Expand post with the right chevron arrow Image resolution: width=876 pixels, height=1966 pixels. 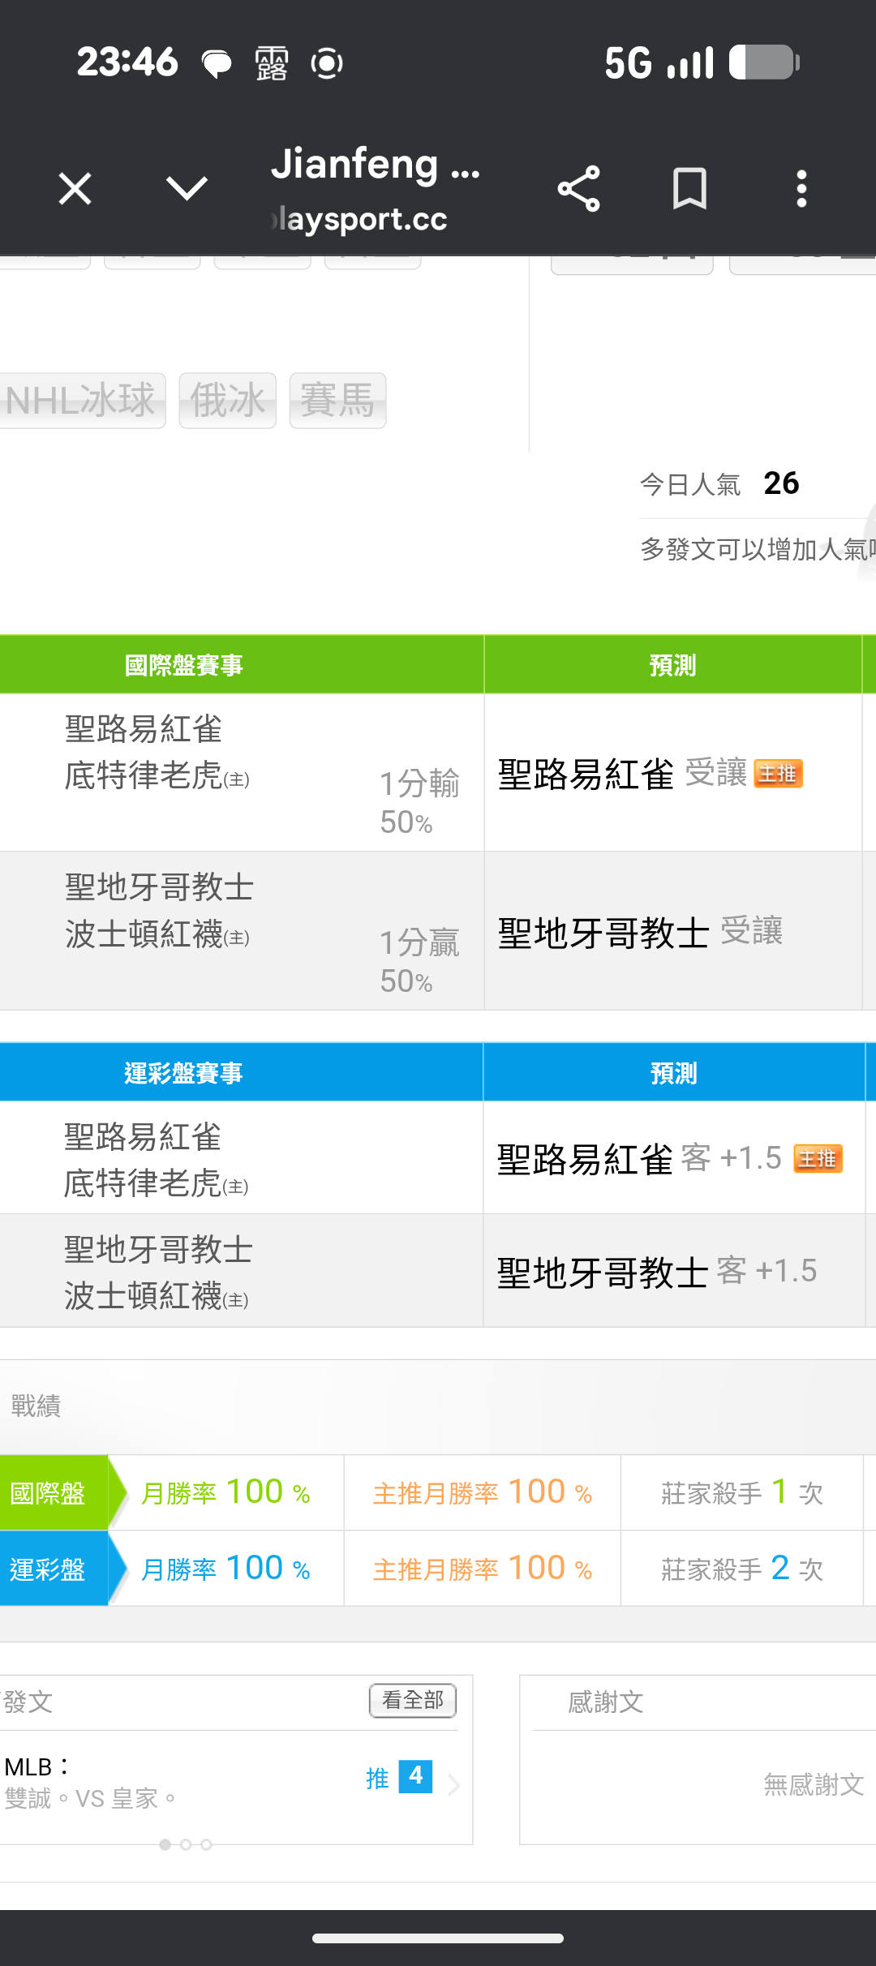point(454,1784)
